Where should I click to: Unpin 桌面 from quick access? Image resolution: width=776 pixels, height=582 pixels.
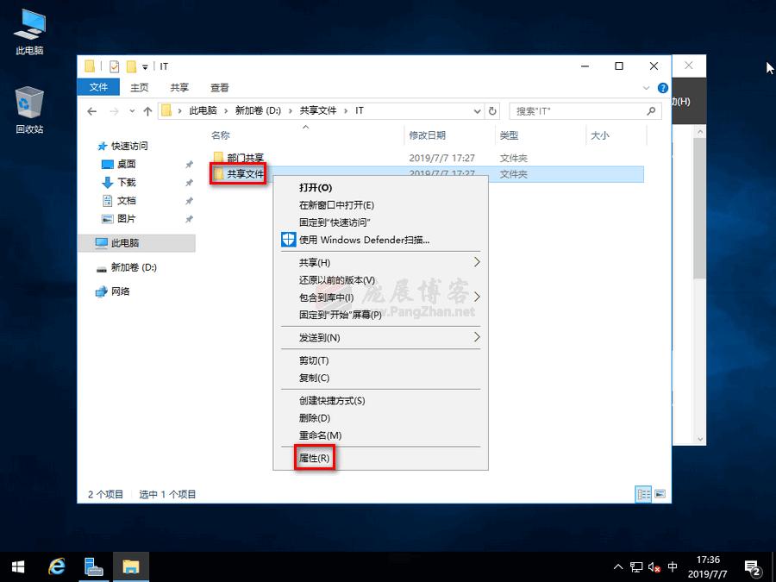(190, 164)
